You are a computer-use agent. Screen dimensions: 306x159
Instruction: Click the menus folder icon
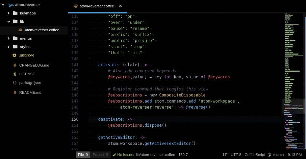(x=15, y=38)
